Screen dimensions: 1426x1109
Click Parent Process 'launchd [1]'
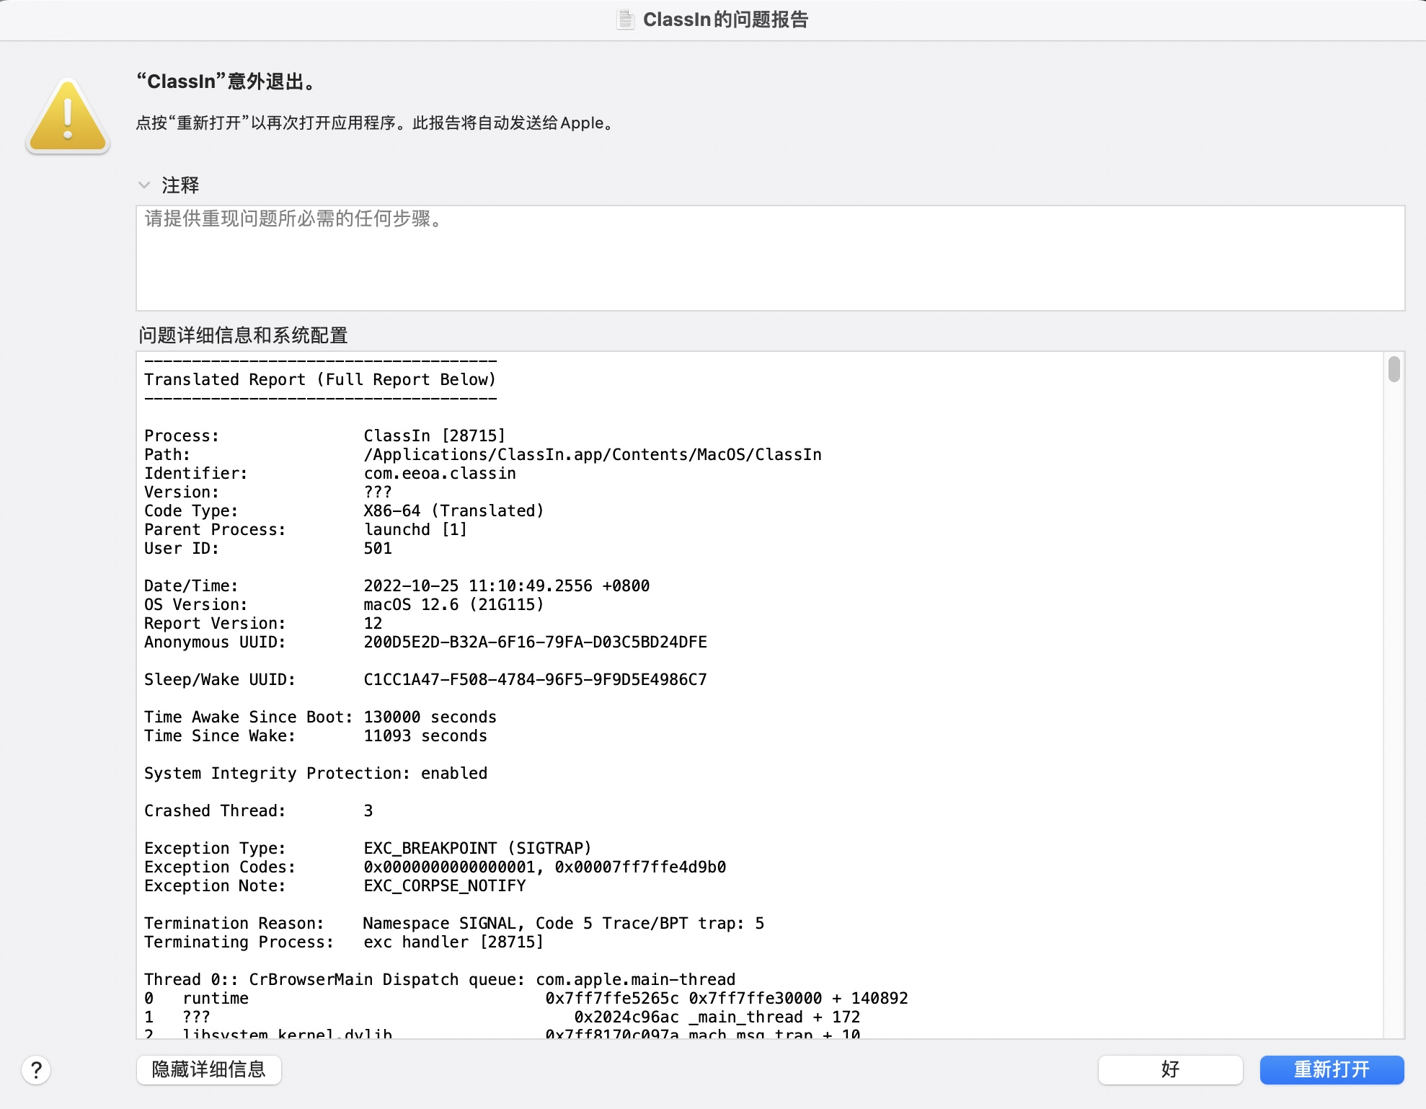(x=415, y=529)
